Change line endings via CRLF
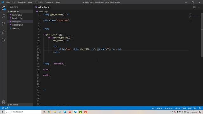Image resolution: width=203 pixels, height=114 pixels. [184, 108]
